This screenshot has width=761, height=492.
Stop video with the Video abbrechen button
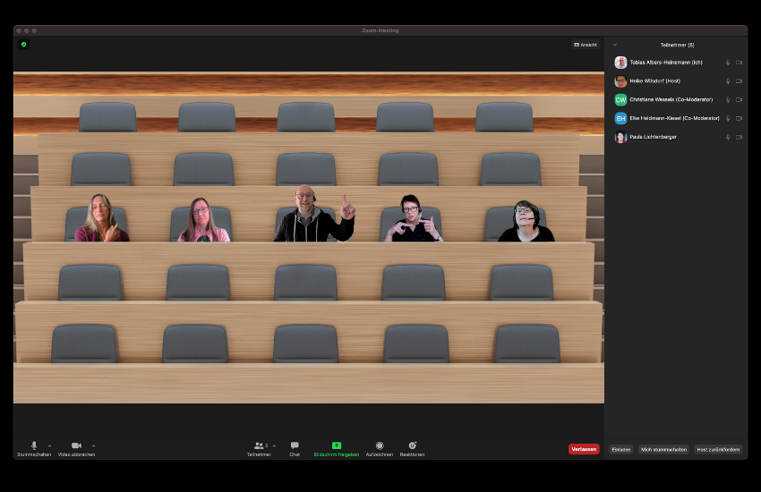76,449
